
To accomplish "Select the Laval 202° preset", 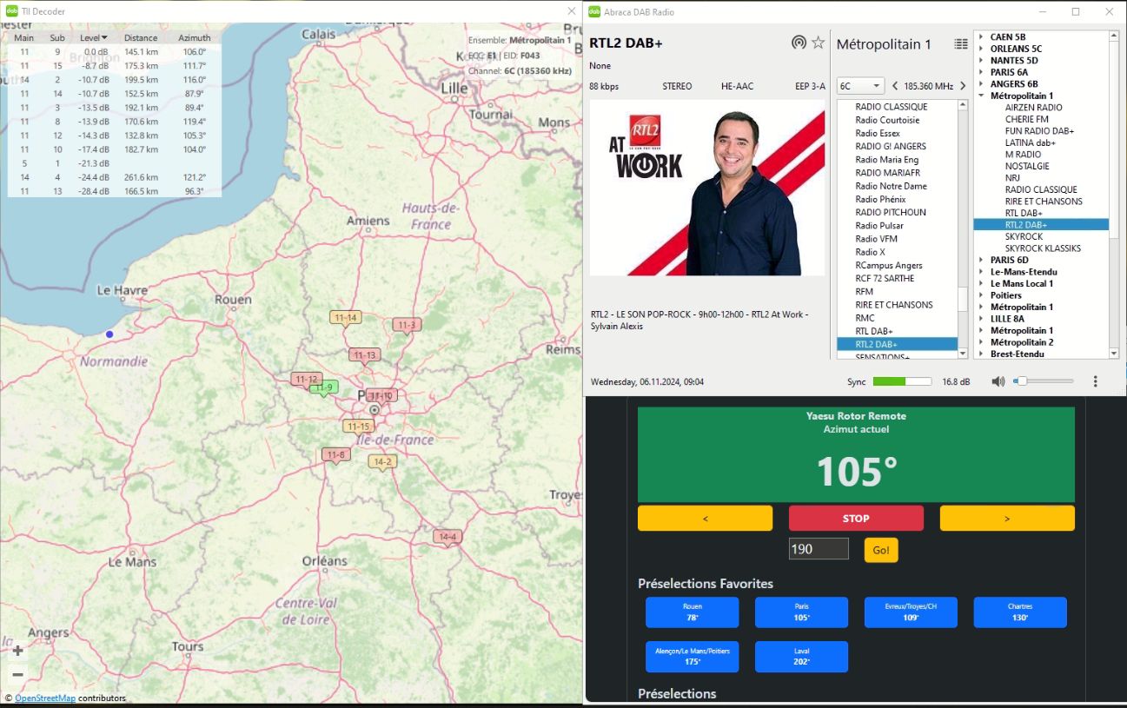I will coord(801,657).
